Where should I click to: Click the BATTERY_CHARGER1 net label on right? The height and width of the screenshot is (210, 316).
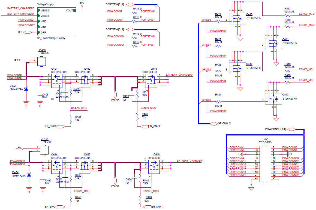click(190, 161)
